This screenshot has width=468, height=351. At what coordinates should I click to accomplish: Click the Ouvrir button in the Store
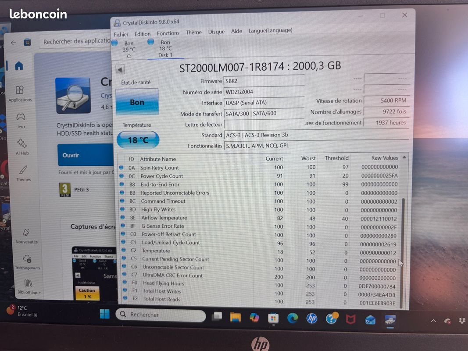[86, 155]
